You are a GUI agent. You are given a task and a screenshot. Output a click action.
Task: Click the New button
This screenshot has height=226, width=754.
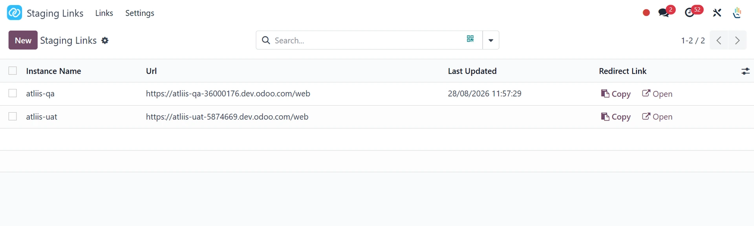[x=23, y=40]
